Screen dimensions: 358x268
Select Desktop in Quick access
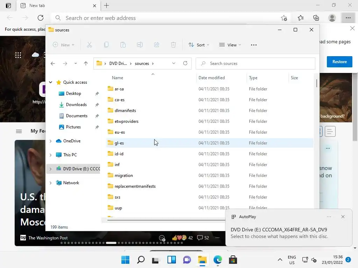(73, 94)
